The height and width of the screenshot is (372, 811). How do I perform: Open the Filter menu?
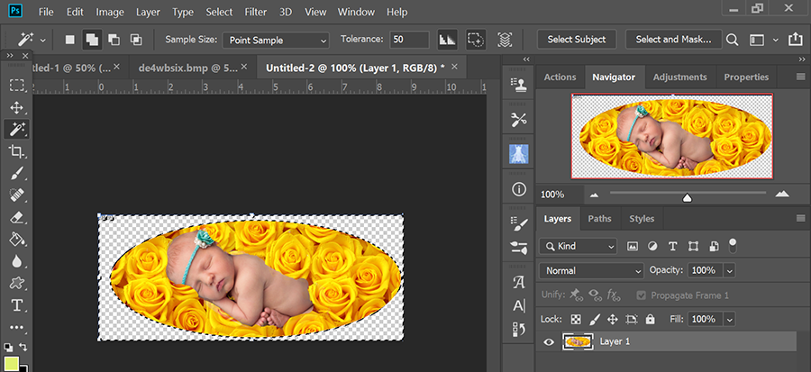pos(255,13)
